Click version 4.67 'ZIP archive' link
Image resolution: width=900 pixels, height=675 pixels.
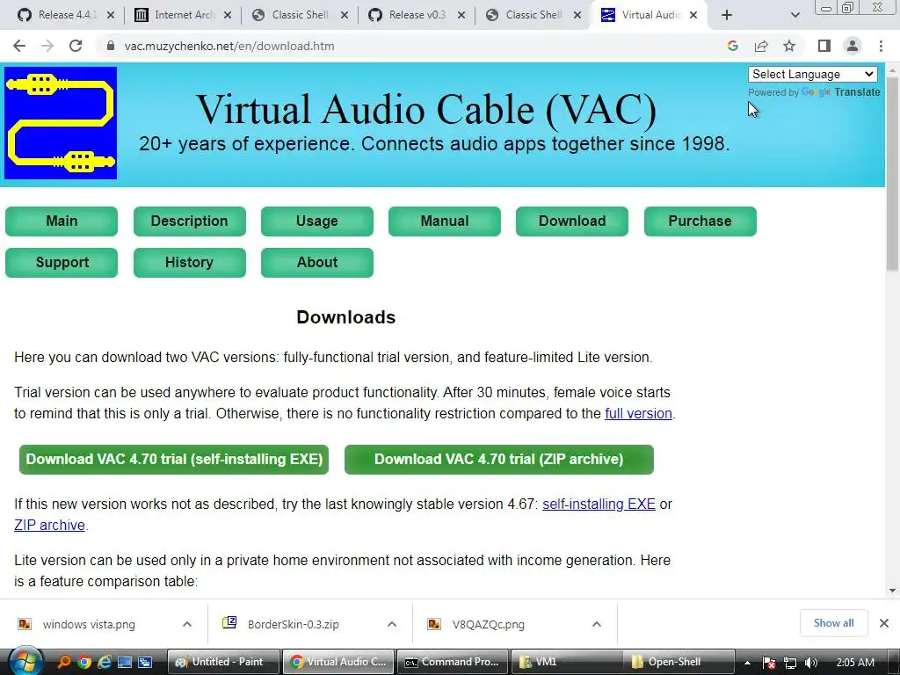49,526
